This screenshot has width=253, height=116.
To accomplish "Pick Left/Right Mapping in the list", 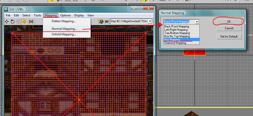I will 181,30.
